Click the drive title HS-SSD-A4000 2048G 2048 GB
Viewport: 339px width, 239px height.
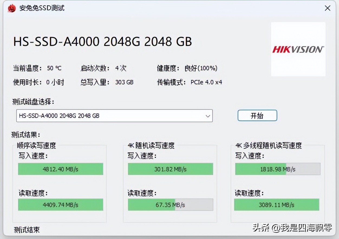click(x=102, y=42)
